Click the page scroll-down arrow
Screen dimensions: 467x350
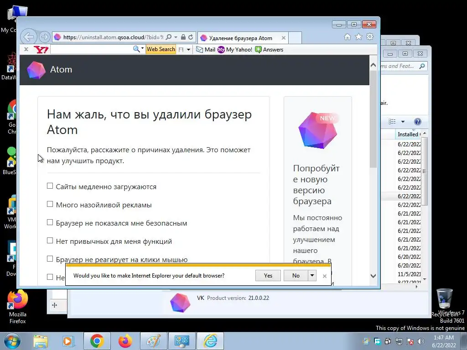(373, 276)
